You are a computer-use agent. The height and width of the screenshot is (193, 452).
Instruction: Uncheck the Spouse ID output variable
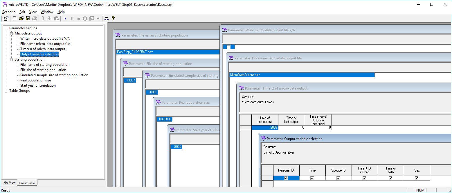click(x=338, y=178)
